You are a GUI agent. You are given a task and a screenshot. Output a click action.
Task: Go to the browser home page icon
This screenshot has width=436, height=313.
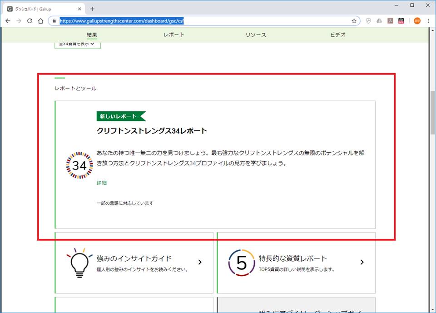[x=40, y=21]
